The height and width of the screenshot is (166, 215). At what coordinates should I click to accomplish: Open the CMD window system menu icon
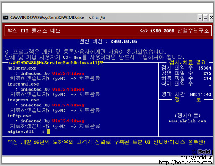tap(6, 18)
